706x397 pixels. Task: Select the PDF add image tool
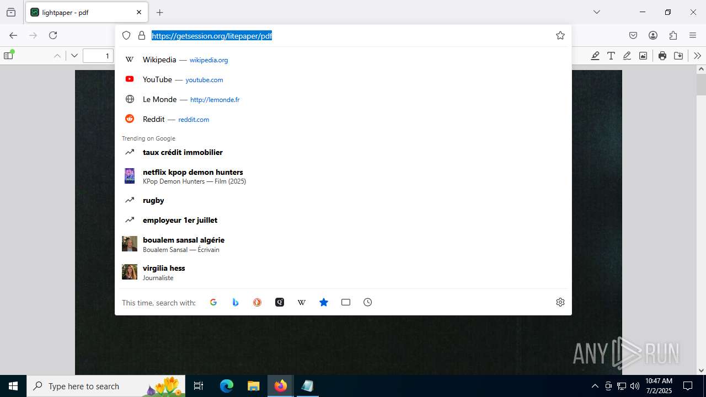643,56
